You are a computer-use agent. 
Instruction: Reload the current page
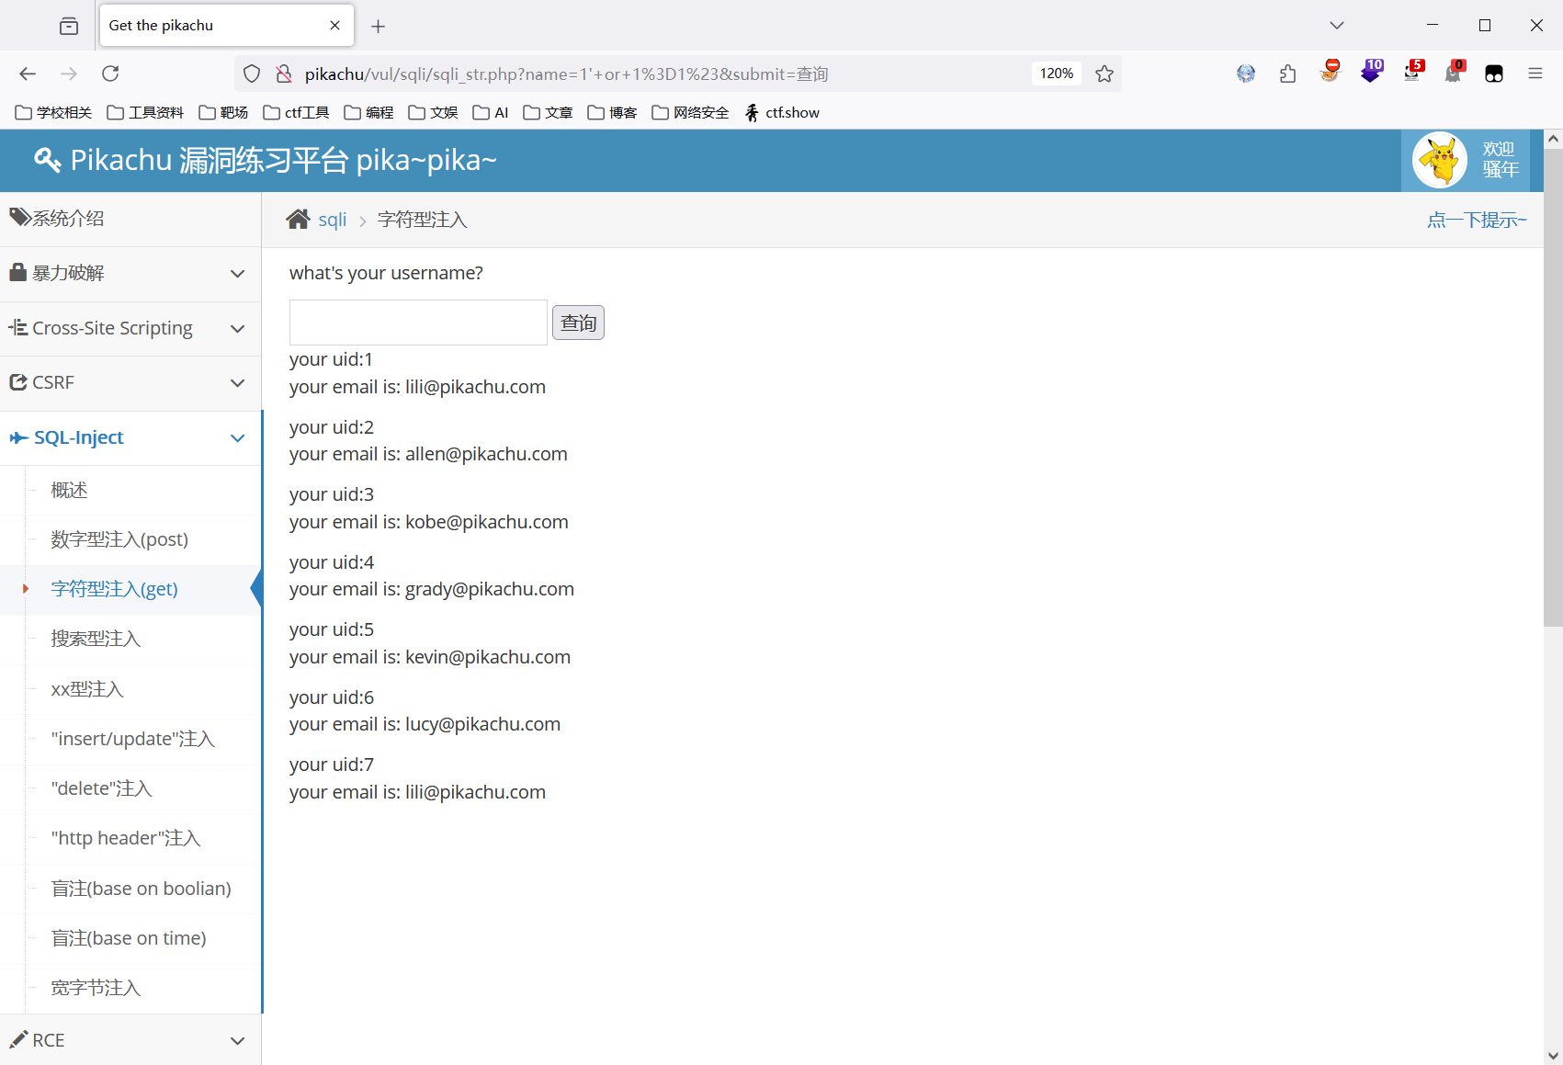[x=110, y=74]
